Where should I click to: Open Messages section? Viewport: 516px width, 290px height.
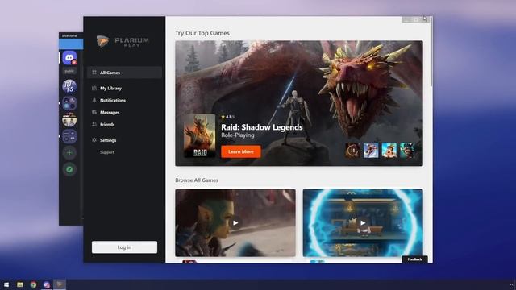tap(110, 113)
